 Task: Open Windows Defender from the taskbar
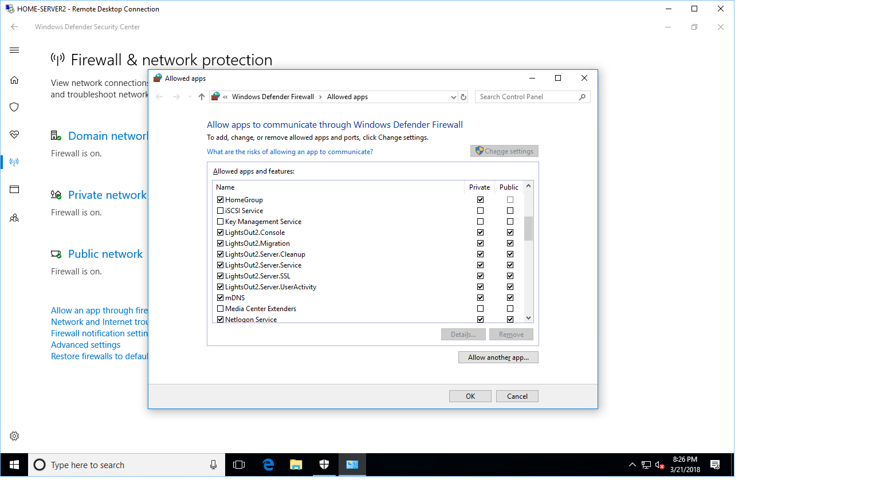(324, 465)
